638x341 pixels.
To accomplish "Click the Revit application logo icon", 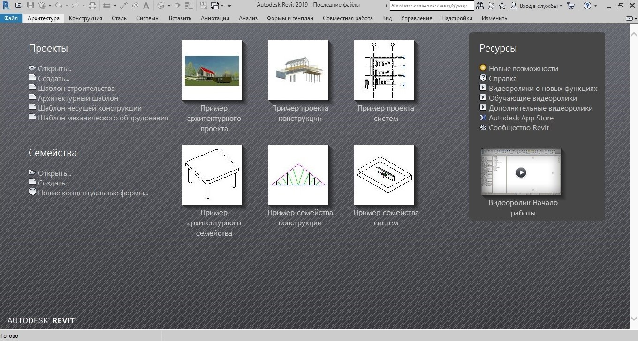I will [6, 6].
